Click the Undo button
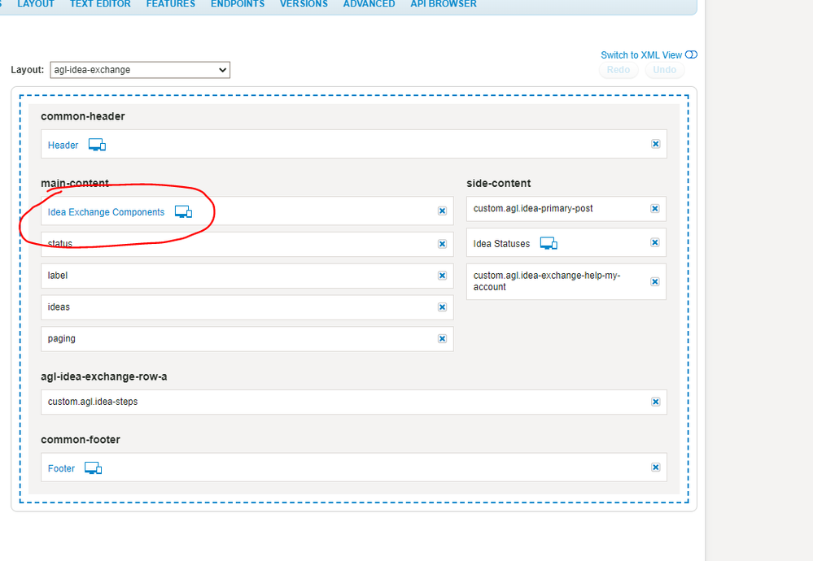This screenshot has width=813, height=561. coord(665,70)
